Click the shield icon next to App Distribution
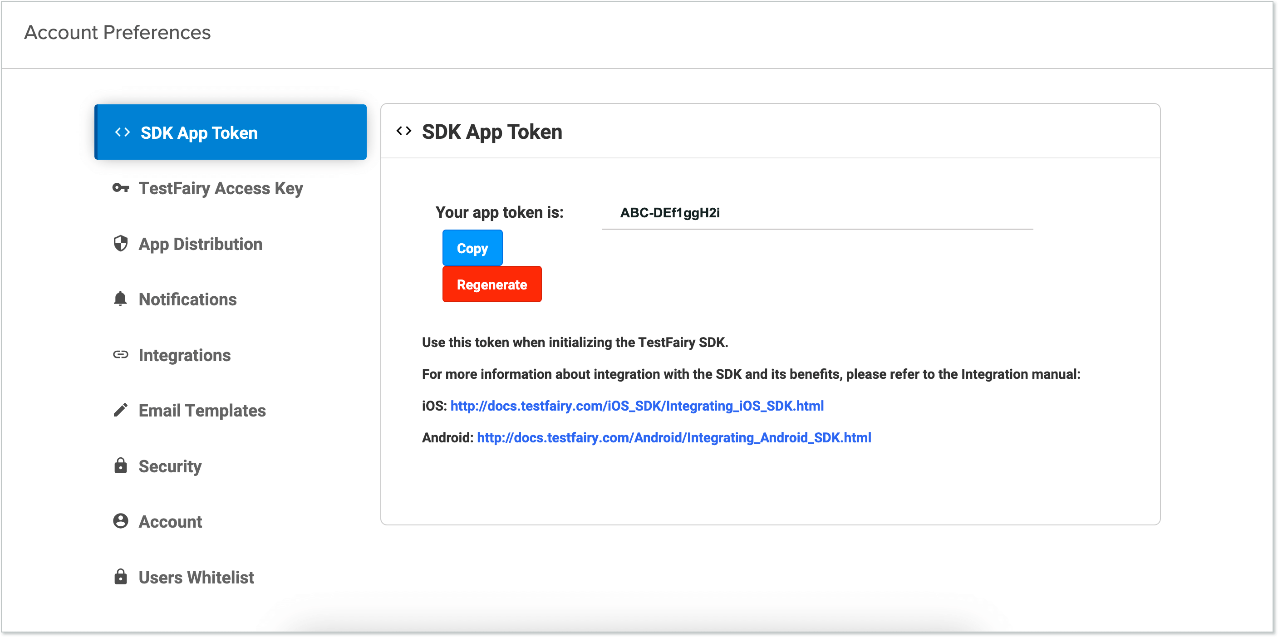 (x=122, y=244)
